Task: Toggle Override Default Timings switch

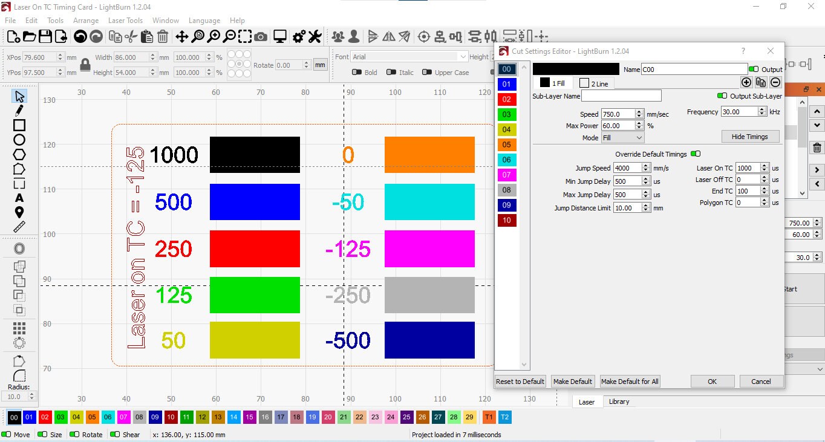Action: click(696, 154)
